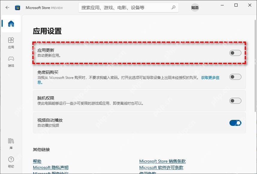257x174 pixels.
Task: Open the 如洛 user profile avatar
Action: point(195,7)
